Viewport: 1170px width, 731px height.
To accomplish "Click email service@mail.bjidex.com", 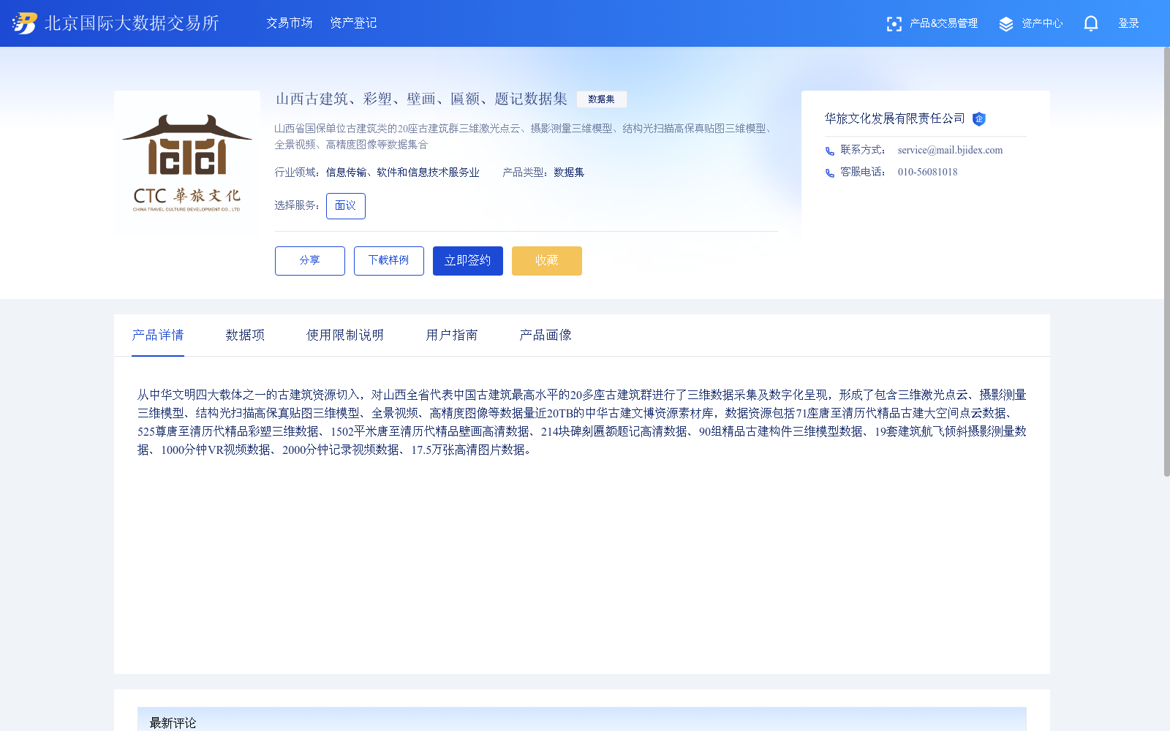I will (x=950, y=150).
